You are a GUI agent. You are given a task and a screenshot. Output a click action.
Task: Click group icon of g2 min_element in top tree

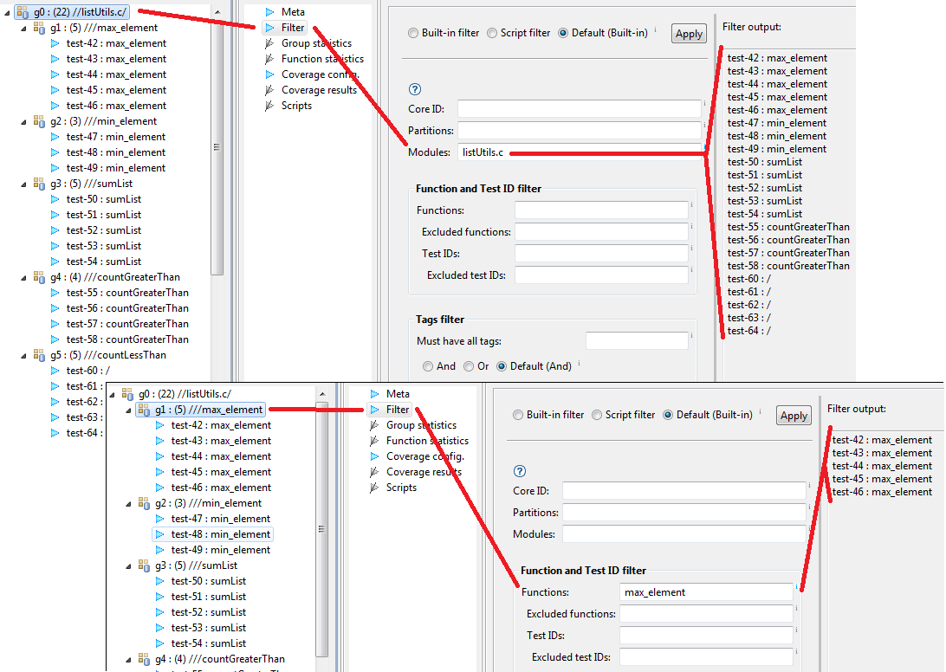point(39,121)
